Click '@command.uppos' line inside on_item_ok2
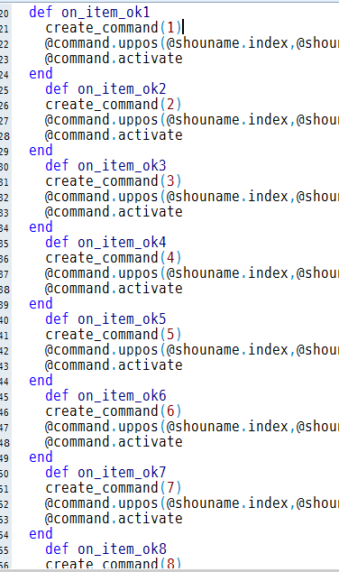This screenshot has height=572, width=339. pos(192,120)
